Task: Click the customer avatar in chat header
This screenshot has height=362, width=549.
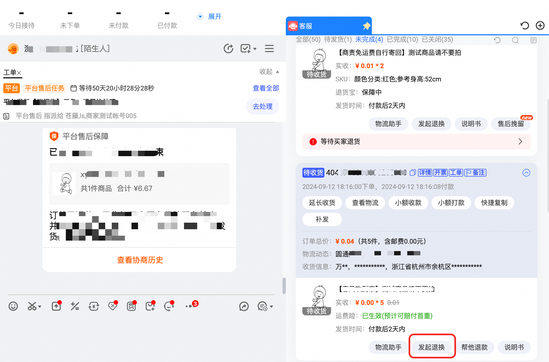Action: click(x=13, y=49)
